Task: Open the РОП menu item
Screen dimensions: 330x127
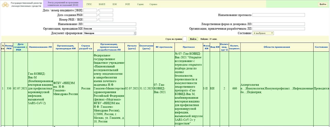Action: 128,4
